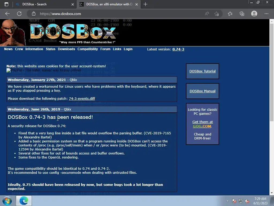Click the muted volume tray icon

coord(247,201)
